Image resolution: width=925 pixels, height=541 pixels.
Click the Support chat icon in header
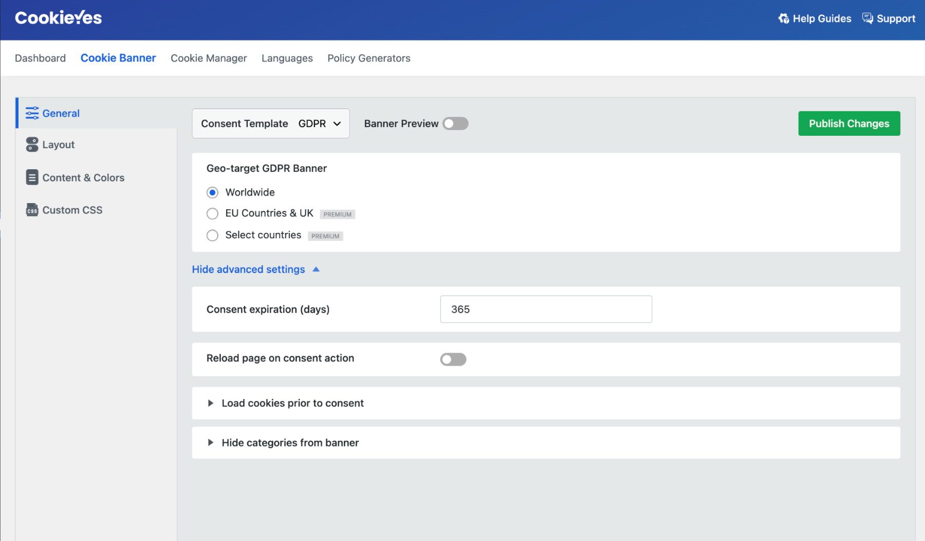(867, 19)
